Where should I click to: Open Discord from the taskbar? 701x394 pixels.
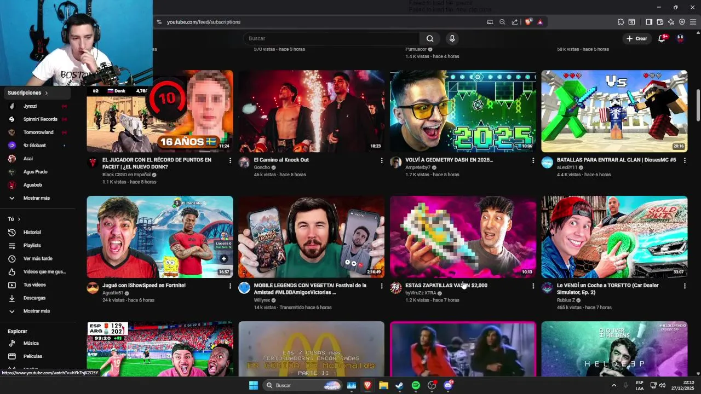pos(448,385)
